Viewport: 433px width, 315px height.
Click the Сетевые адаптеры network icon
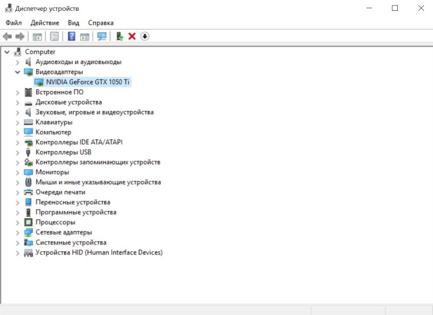pos(28,232)
